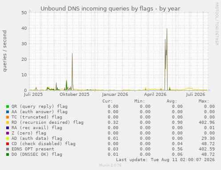Click the RA flag max value 0.01

[209, 128]
